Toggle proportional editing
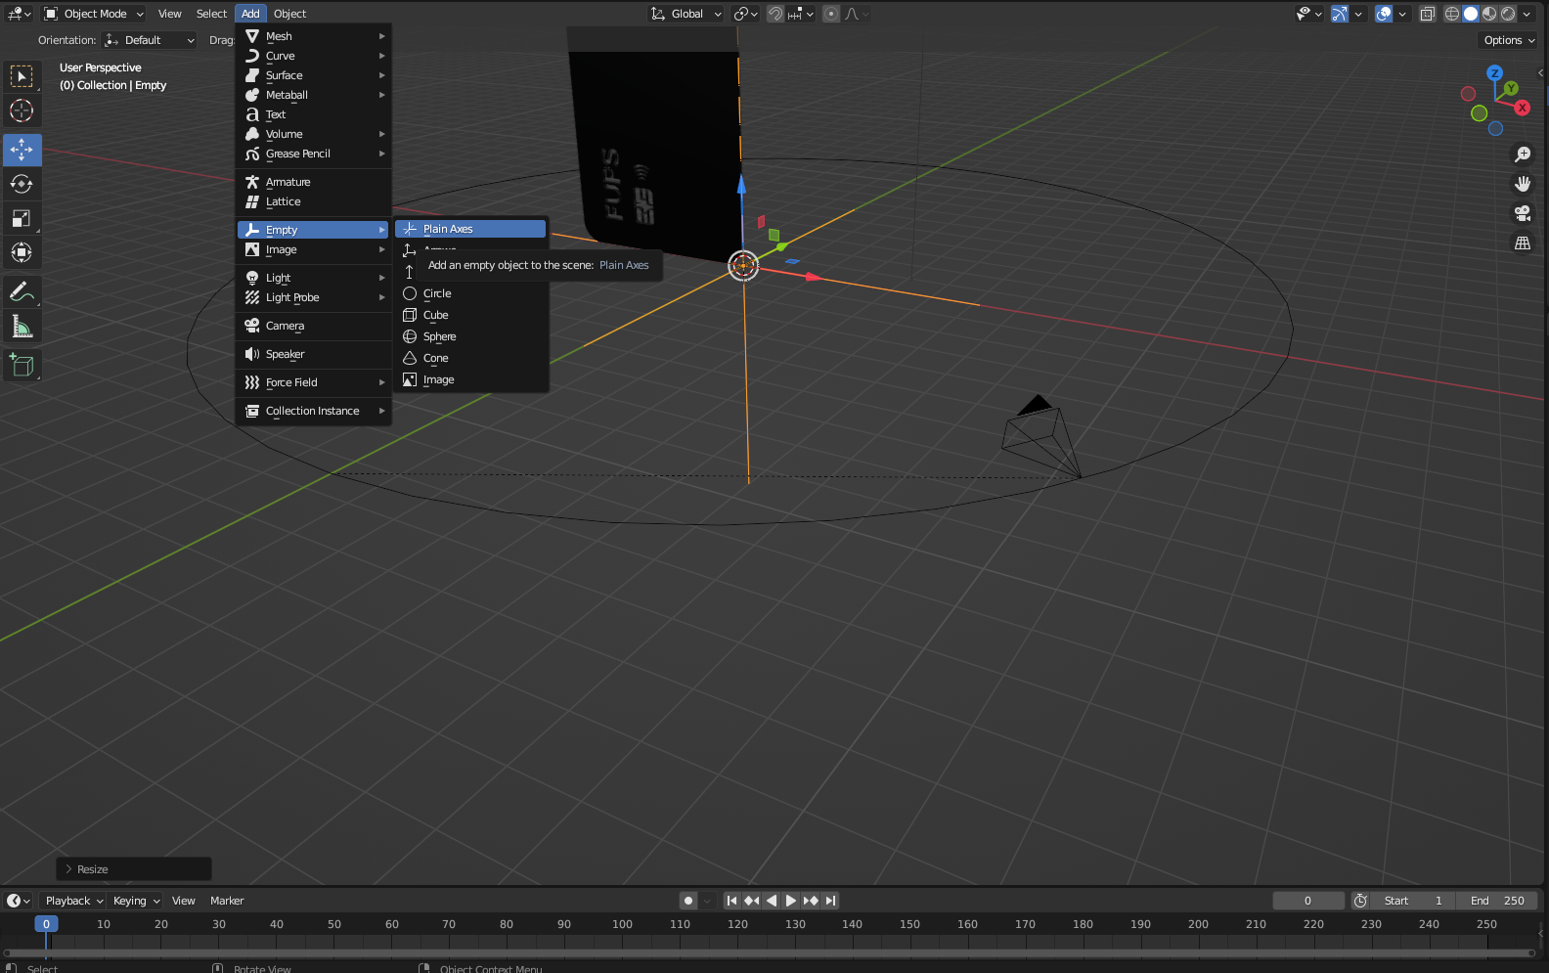Image resolution: width=1549 pixels, height=973 pixels. (x=831, y=14)
